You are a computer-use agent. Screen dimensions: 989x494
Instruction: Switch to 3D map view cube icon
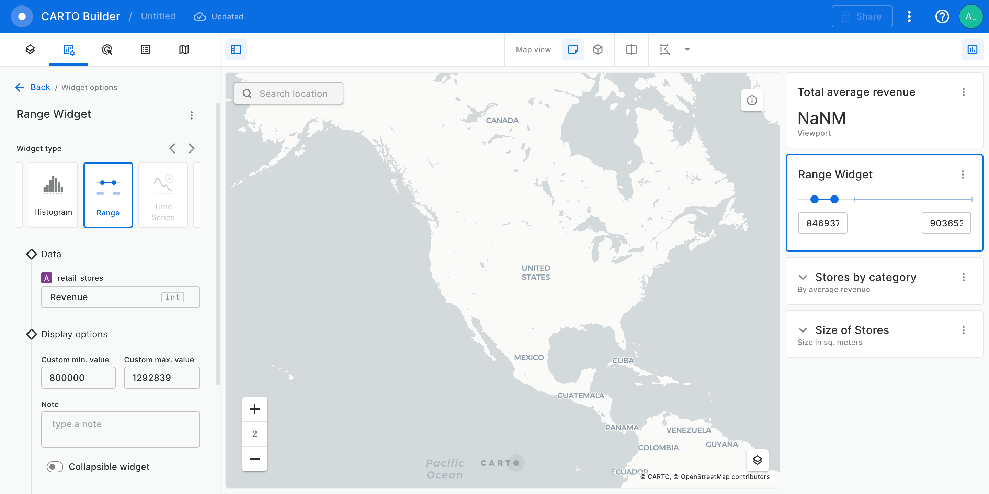pyautogui.click(x=598, y=49)
